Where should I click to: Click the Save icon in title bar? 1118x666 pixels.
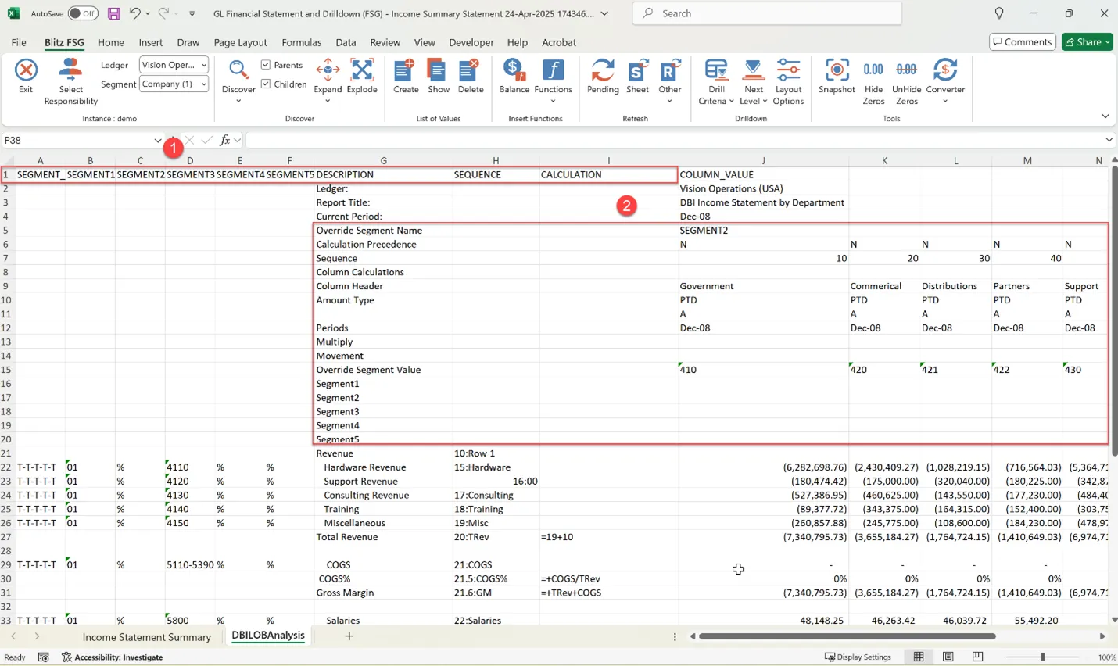114,13
